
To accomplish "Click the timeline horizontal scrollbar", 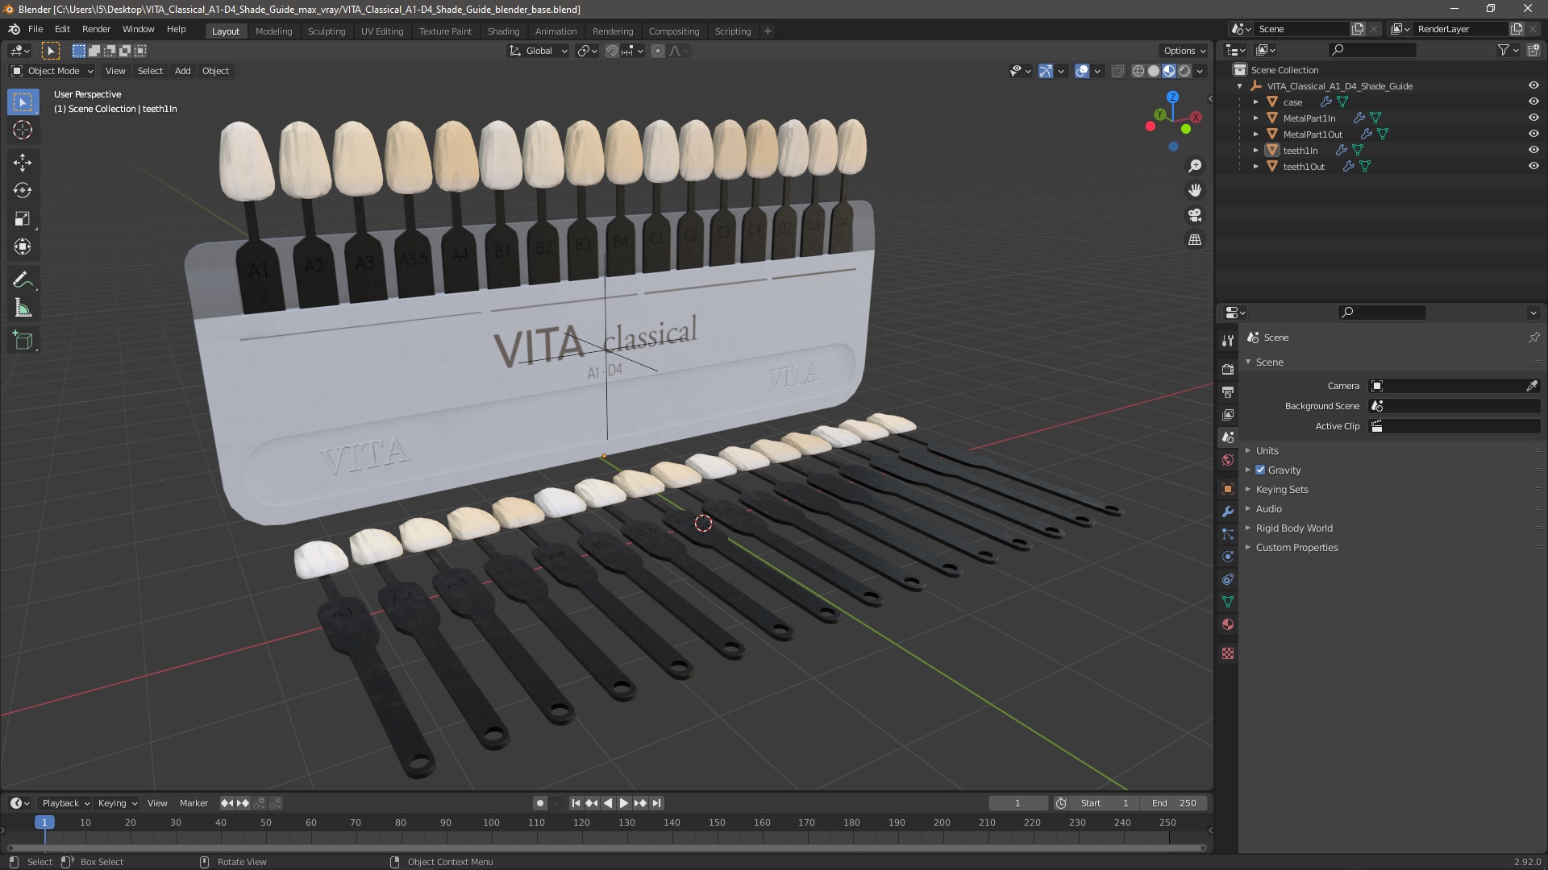I will pyautogui.click(x=606, y=847).
